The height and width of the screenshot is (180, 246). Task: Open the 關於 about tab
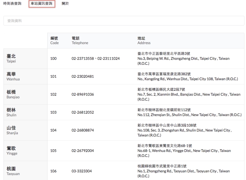point(65,3)
